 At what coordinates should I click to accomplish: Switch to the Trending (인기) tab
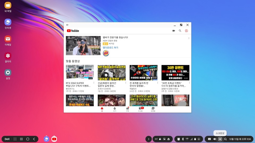tap(115, 109)
